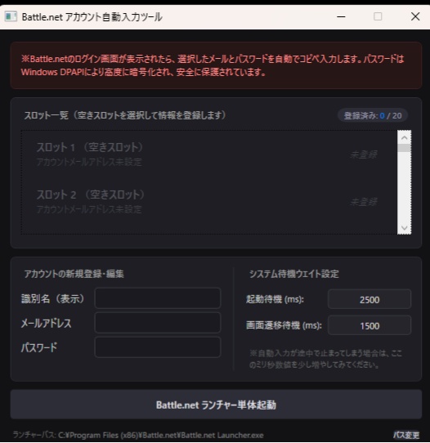Click 未登録 status of スロット 1
This screenshot has width=430, height=443.
[x=364, y=154]
